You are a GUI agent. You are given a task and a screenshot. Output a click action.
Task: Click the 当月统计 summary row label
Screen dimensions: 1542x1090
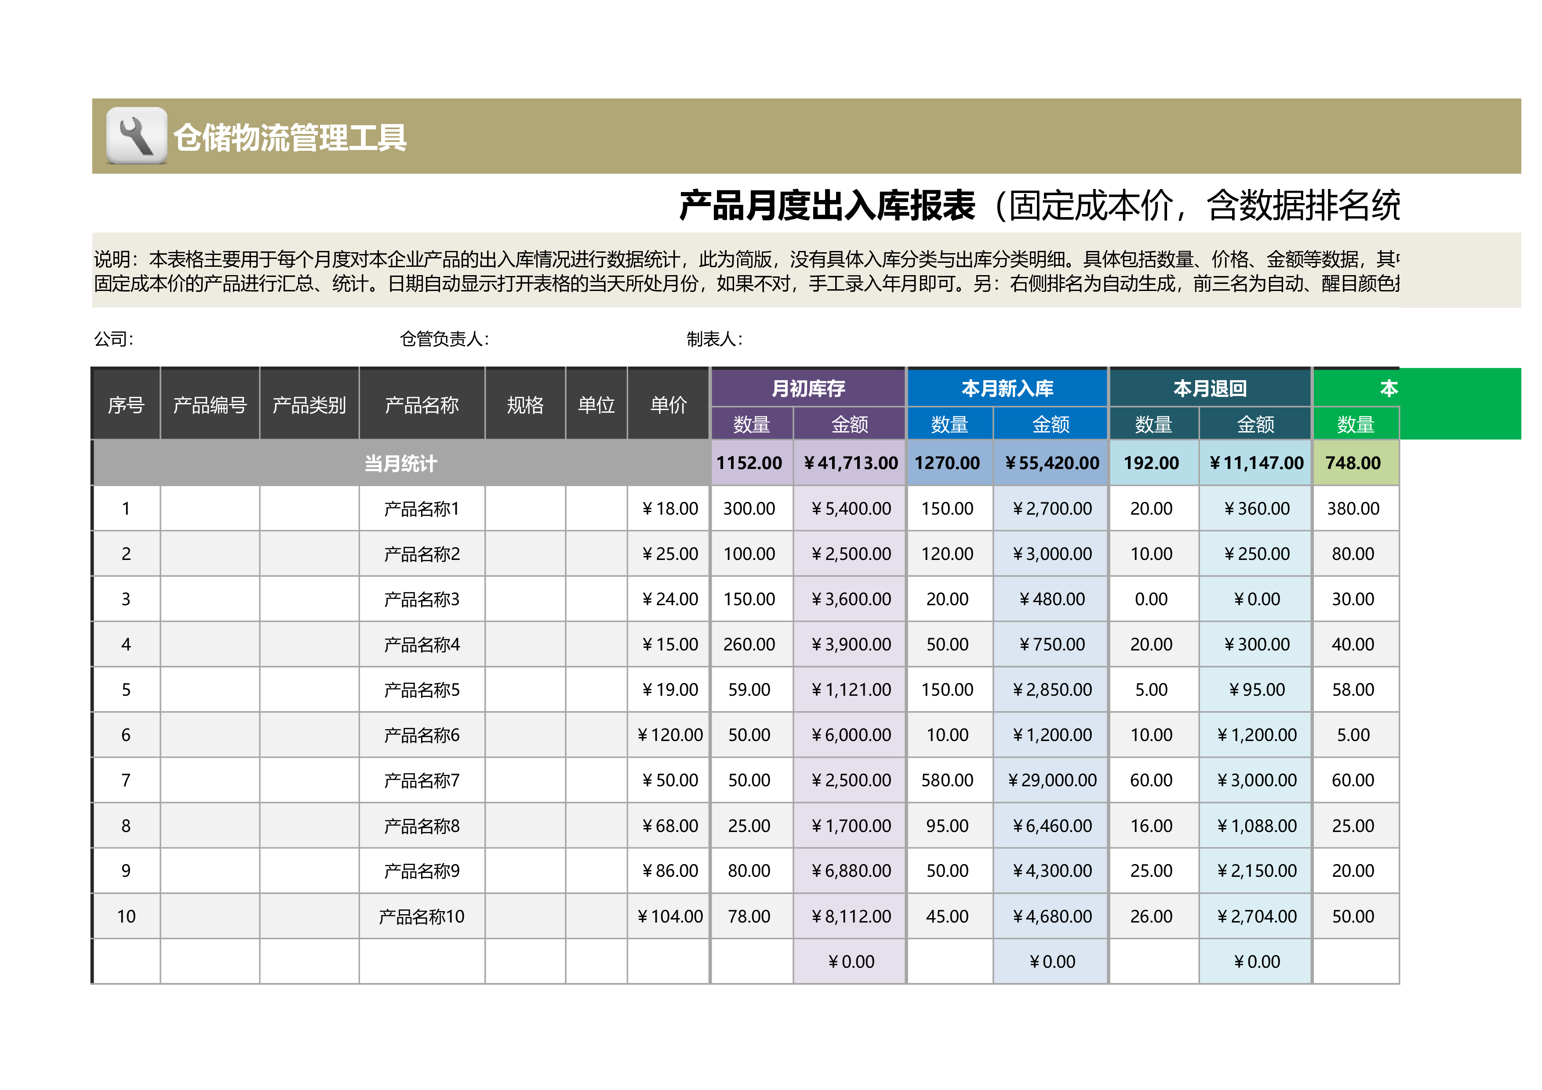(x=401, y=463)
